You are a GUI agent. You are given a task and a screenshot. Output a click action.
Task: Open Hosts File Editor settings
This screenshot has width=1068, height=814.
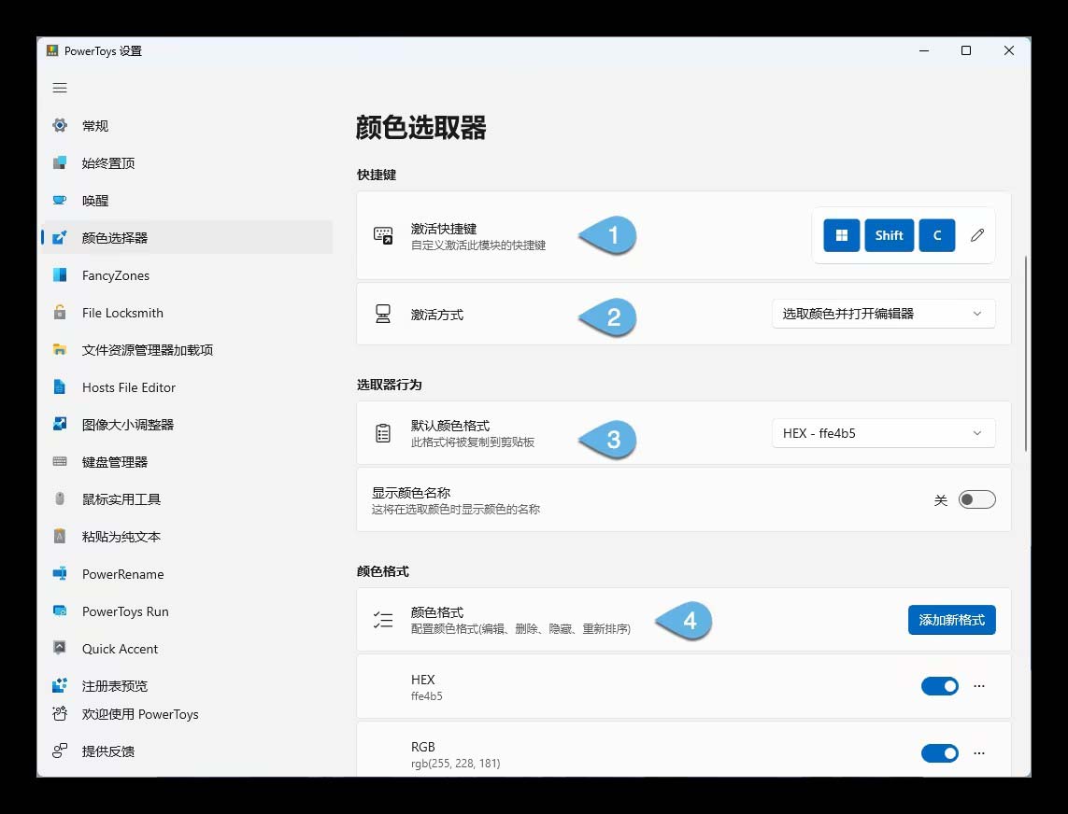187,387
